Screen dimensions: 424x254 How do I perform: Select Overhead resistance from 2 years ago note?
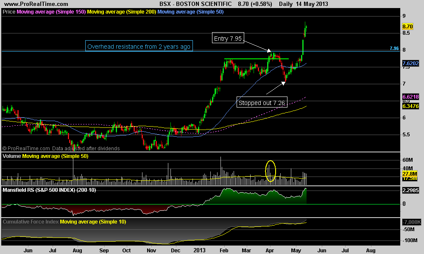click(139, 47)
